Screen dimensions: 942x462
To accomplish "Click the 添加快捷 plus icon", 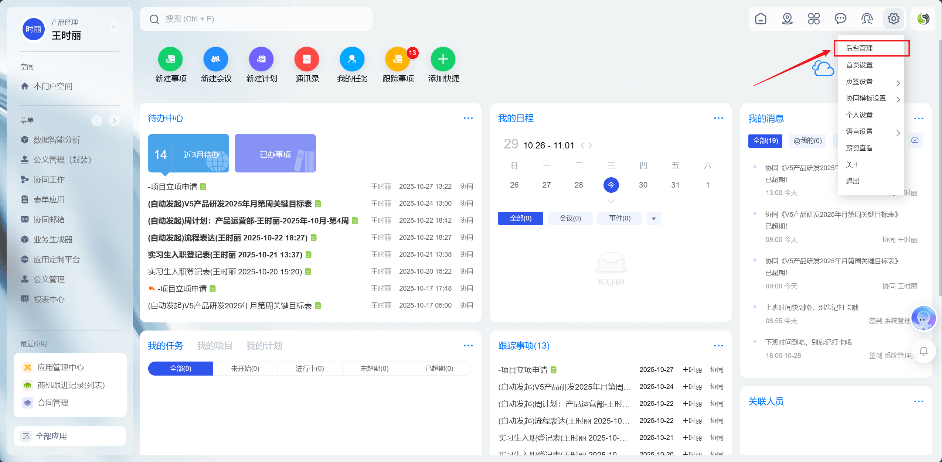I will [443, 59].
